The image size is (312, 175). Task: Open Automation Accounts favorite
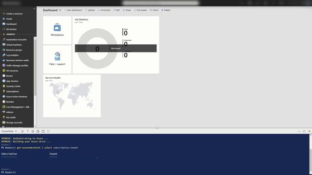(15, 39)
